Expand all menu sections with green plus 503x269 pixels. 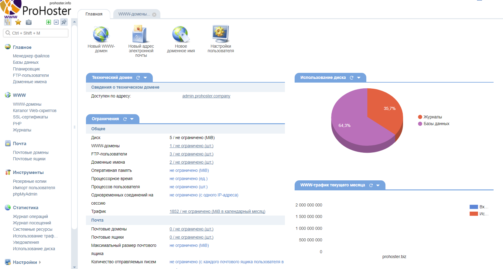pos(49,22)
